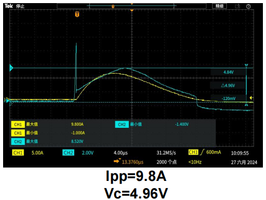Screen dimensions: 266x200
Task: Select the 停止 acquisition status label
Action: pyautogui.click(x=20, y=6)
